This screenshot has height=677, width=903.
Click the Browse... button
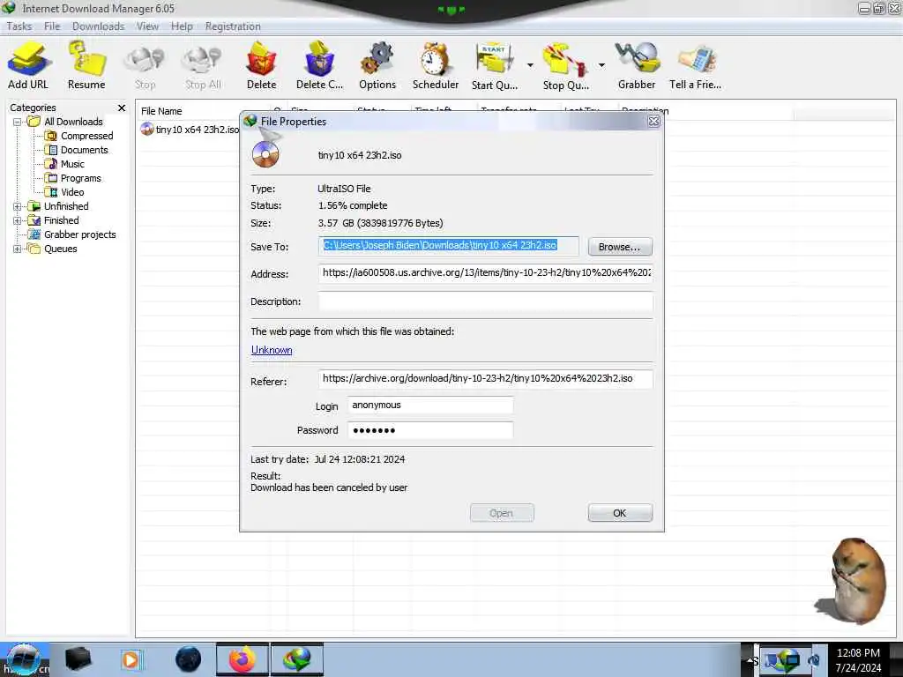click(620, 247)
